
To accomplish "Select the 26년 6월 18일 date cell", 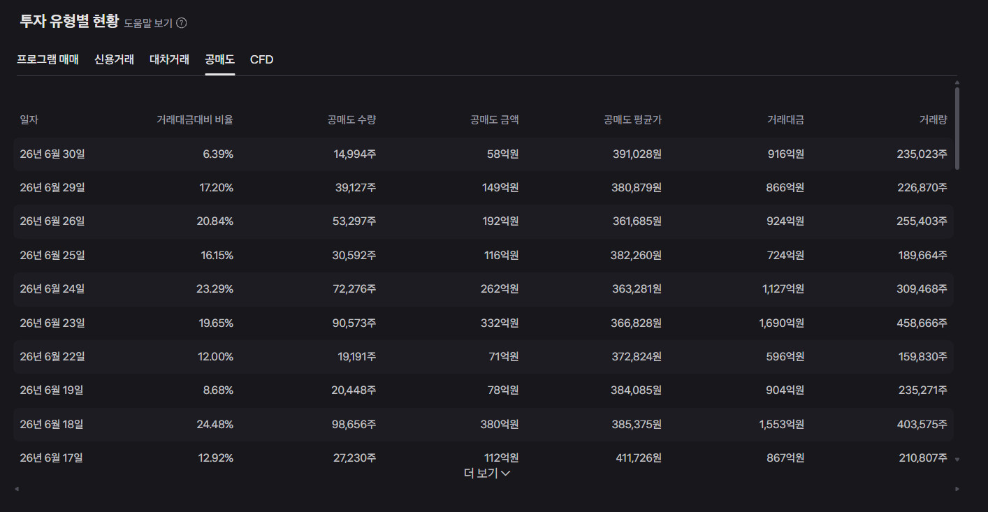I will point(52,424).
